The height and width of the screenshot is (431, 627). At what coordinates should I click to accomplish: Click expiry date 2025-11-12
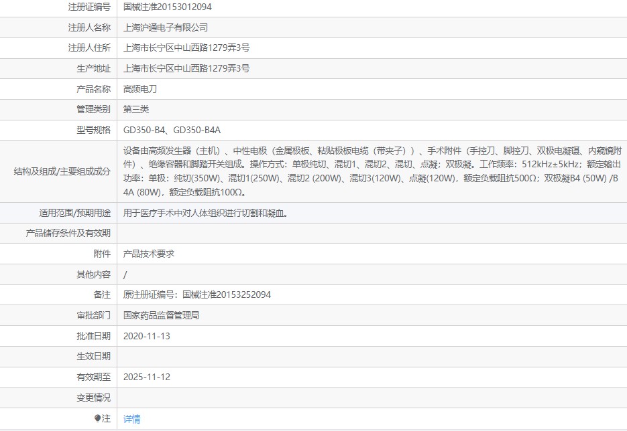point(147,377)
